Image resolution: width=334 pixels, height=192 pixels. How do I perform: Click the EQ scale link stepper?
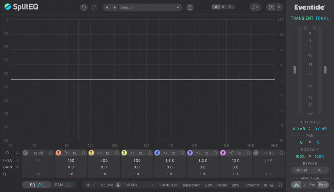click(x=310, y=156)
